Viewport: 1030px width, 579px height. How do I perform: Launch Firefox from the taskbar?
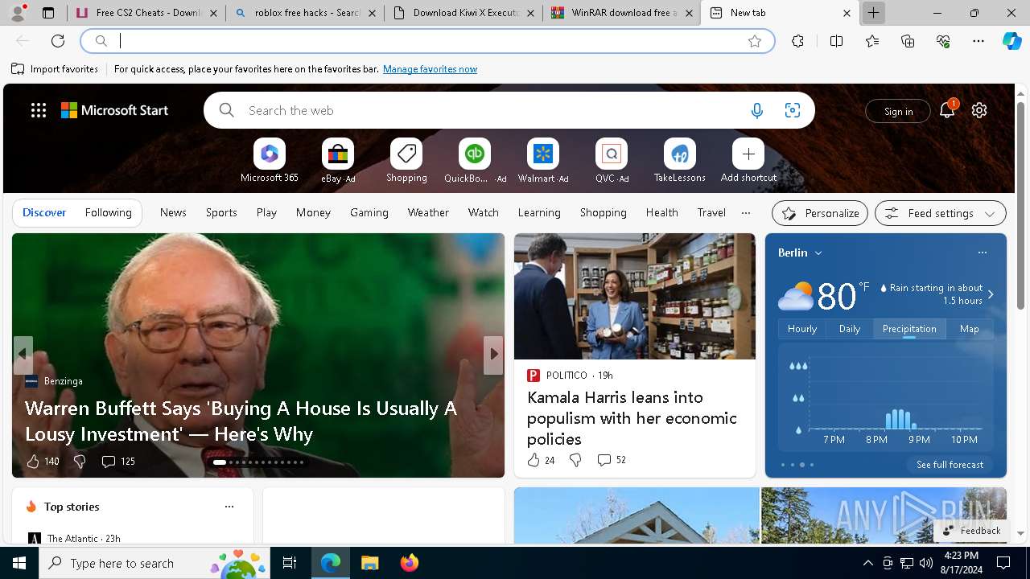point(410,563)
